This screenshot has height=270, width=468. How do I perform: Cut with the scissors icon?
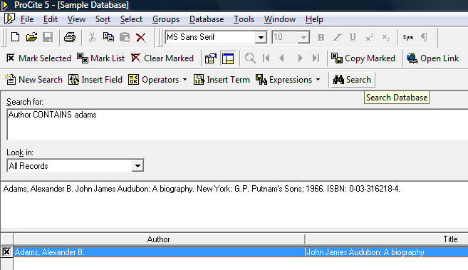92,37
